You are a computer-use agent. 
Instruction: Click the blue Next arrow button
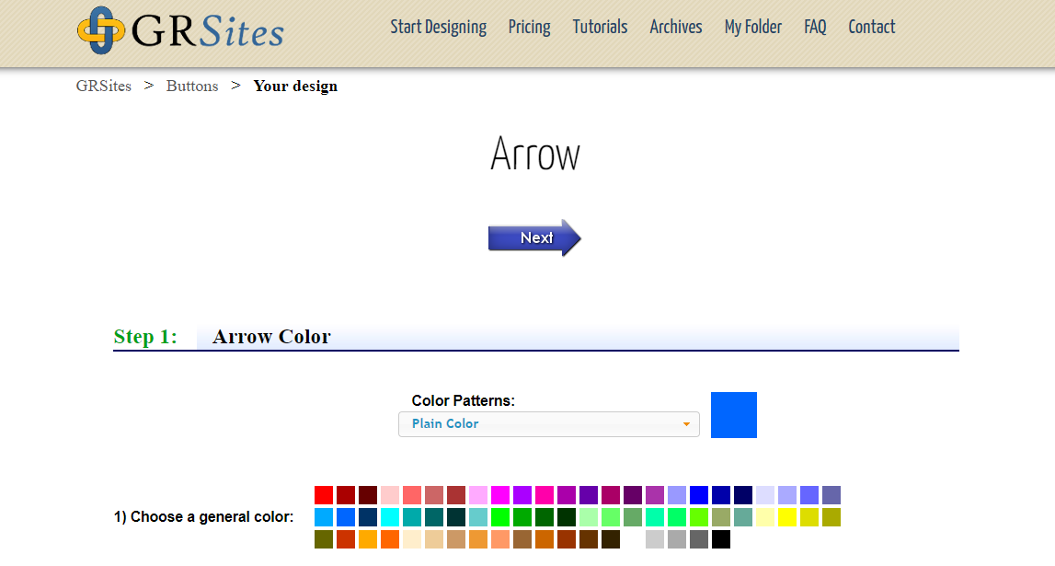pyautogui.click(x=534, y=237)
